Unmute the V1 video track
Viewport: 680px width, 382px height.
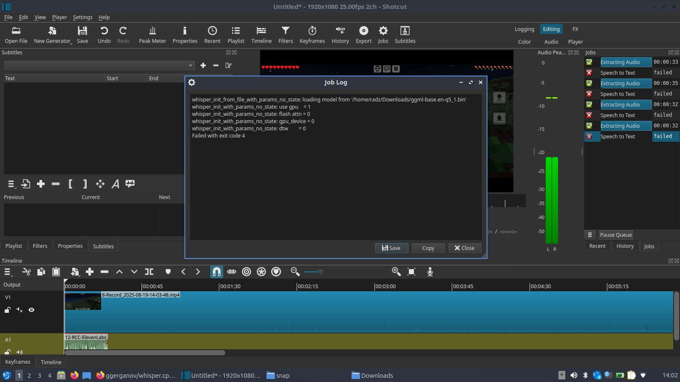point(19,310)
